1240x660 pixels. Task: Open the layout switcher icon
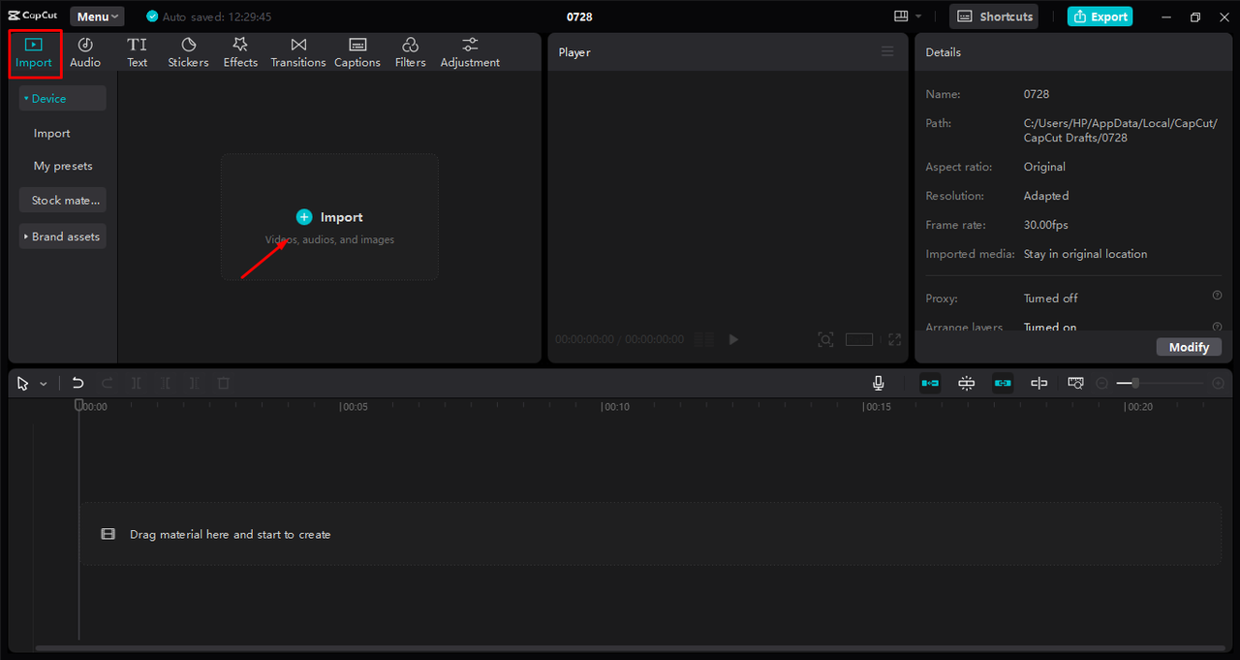(901, 16)
